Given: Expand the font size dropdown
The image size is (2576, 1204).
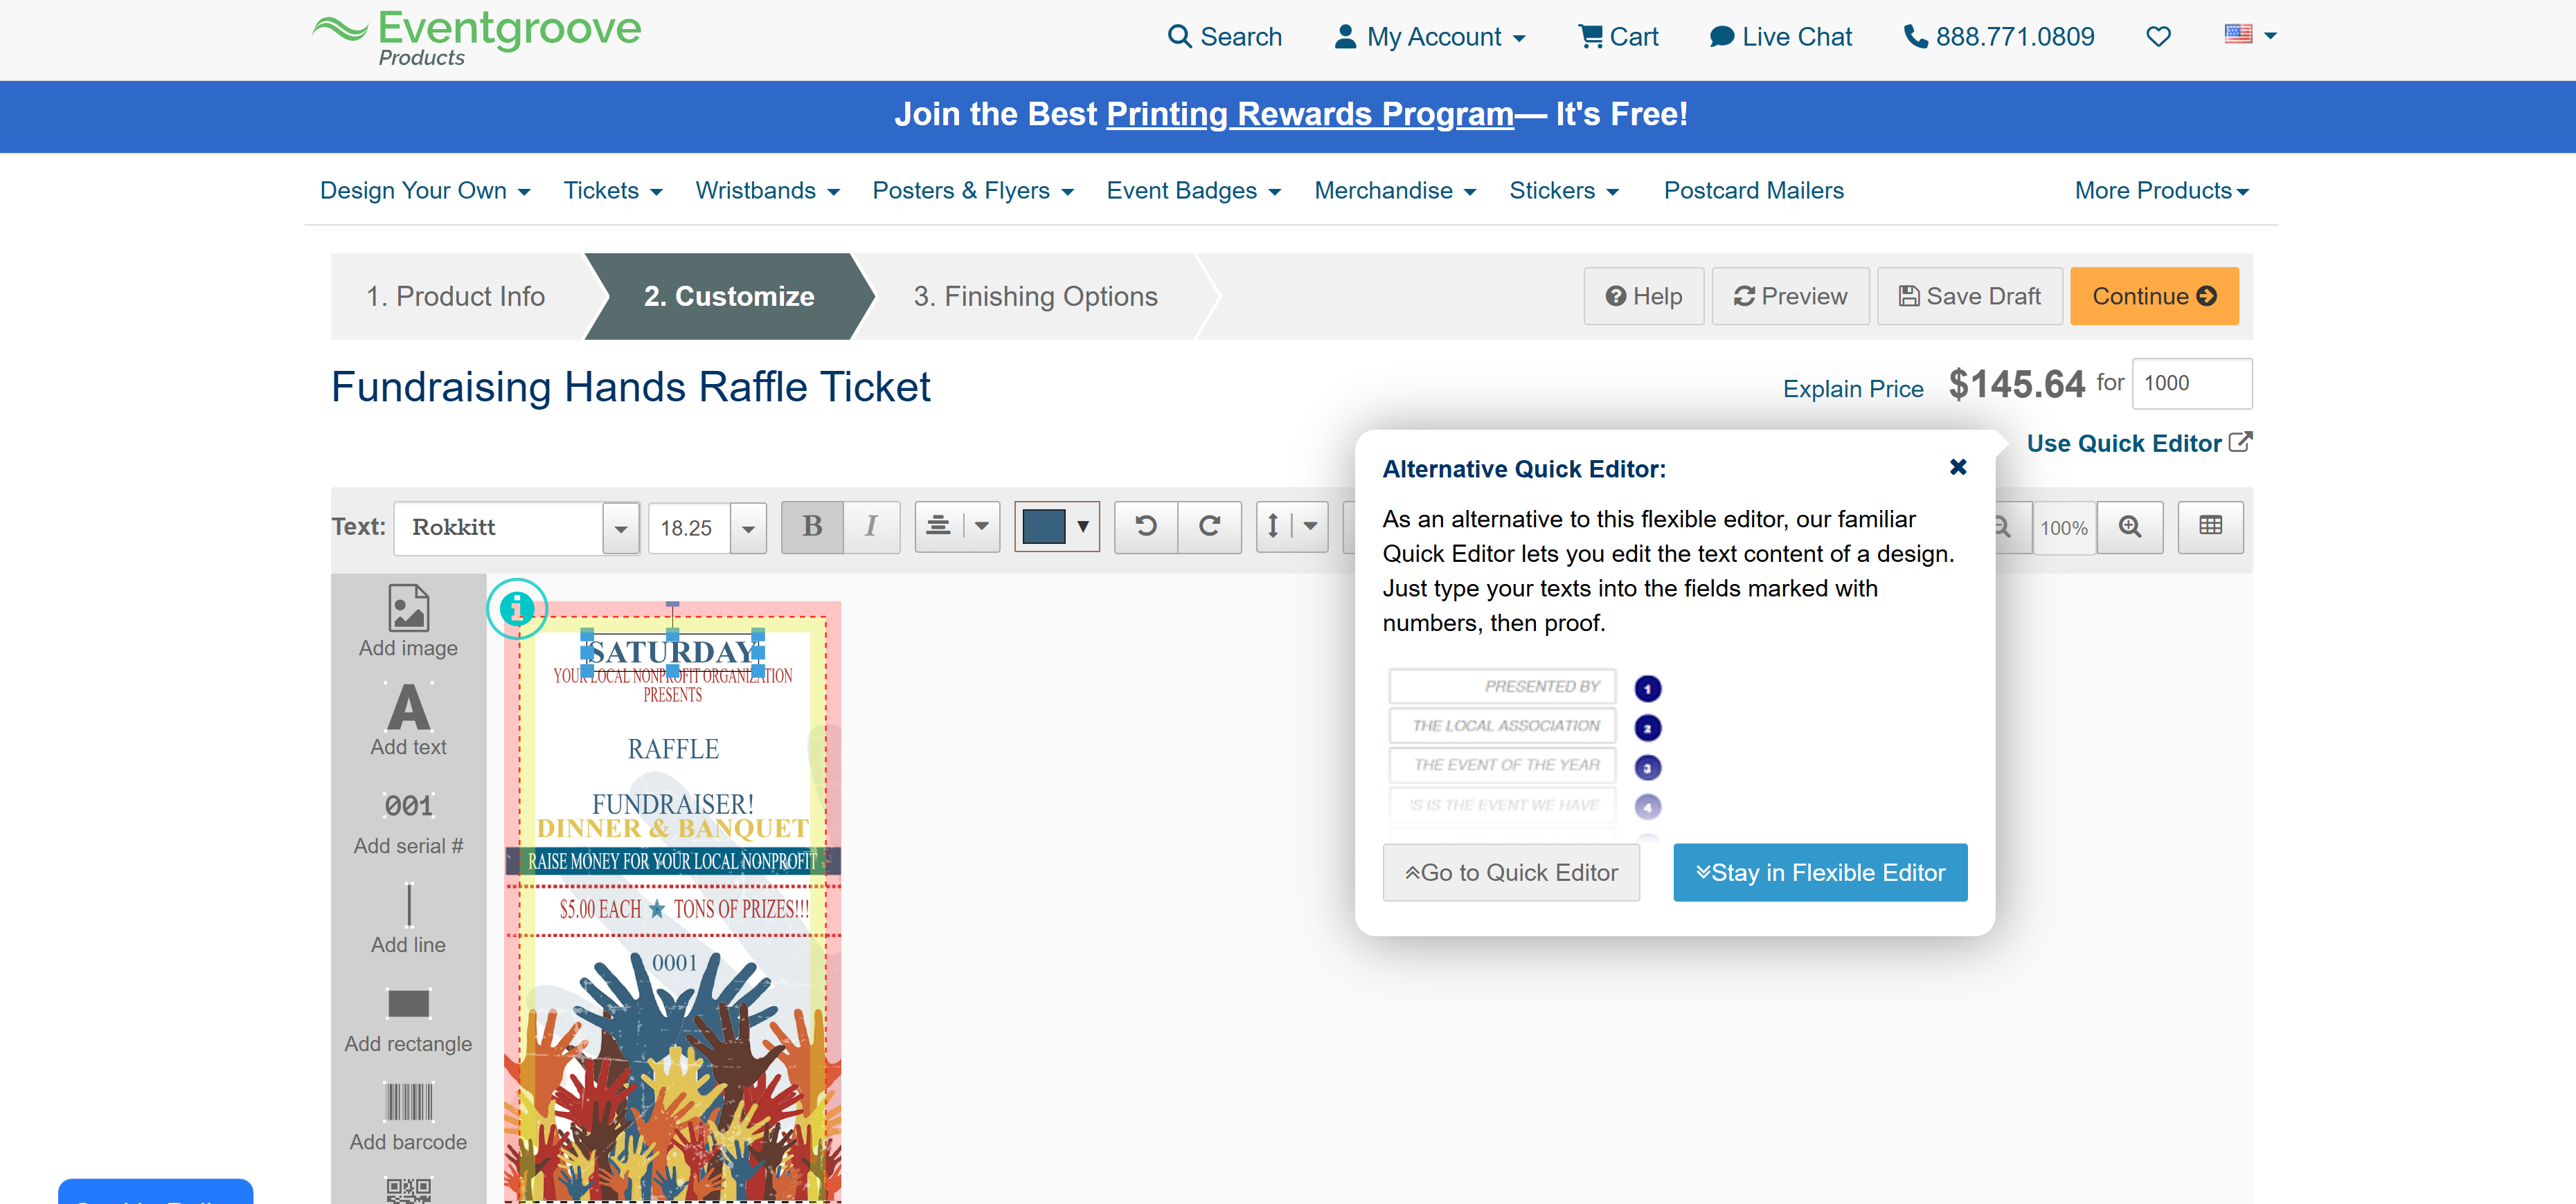Looking at the screenshot, I should [x=748, y=529].
